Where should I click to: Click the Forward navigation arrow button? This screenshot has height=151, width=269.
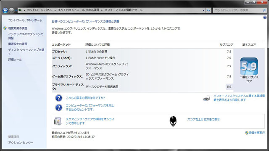click(11, 10)
